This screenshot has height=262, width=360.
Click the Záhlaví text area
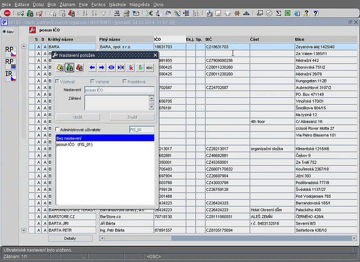117,103
